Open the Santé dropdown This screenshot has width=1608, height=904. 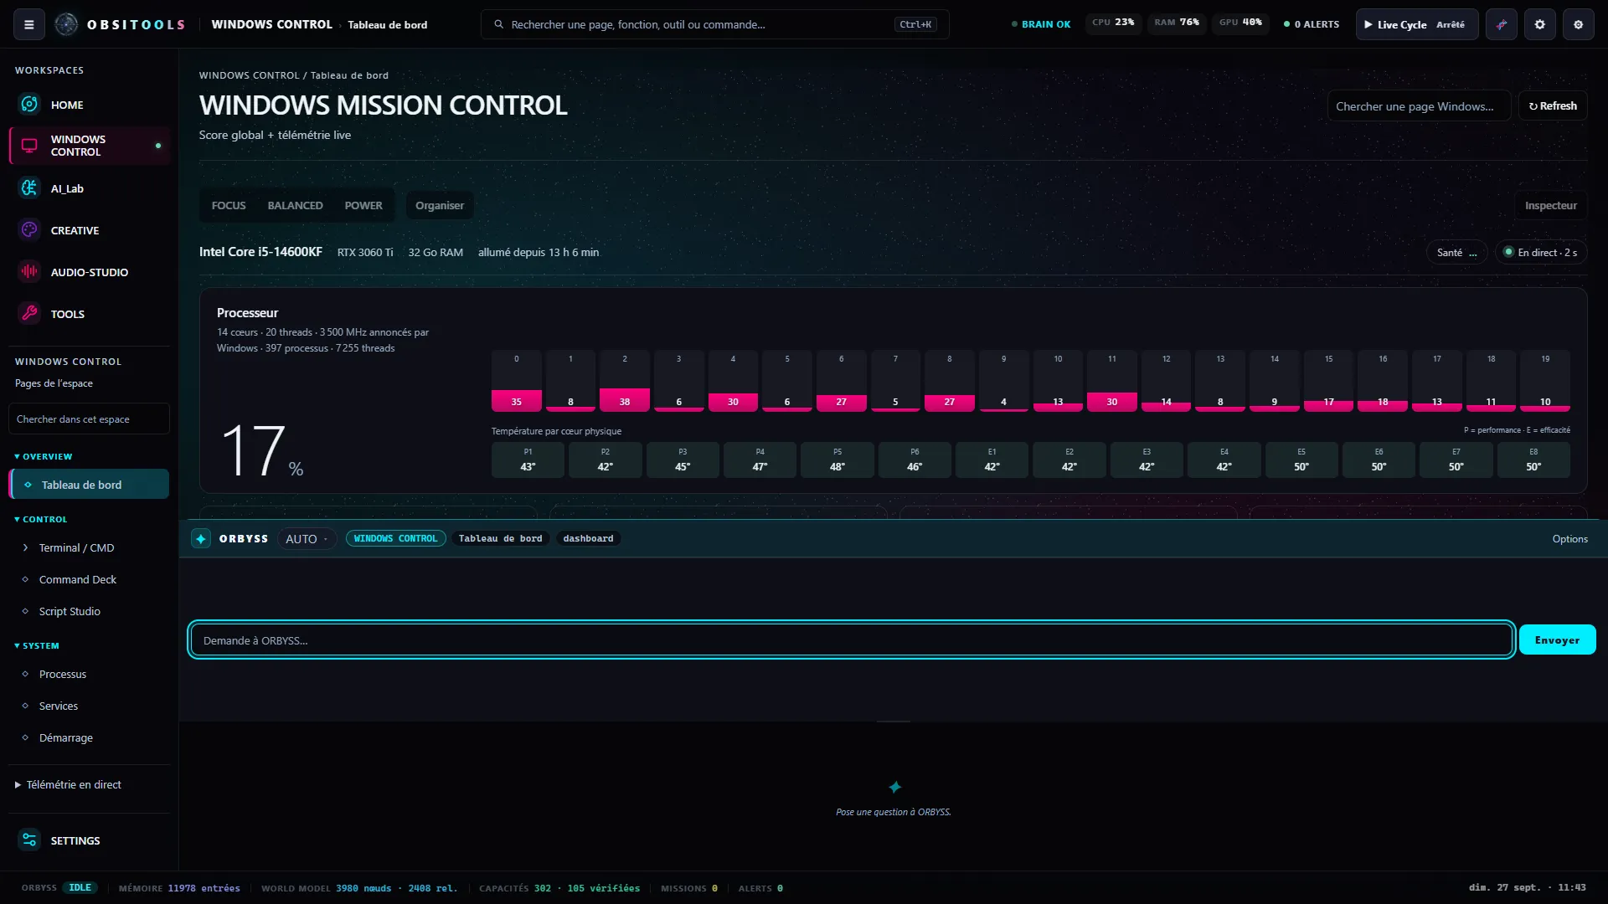pyautogui.click(x=1457, y=252)
